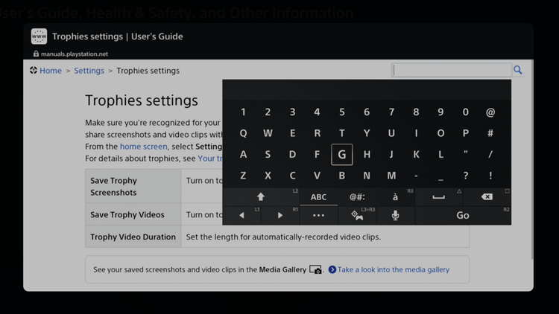Tap the # symbol key
Screen dimensions: 559x314
490,133
